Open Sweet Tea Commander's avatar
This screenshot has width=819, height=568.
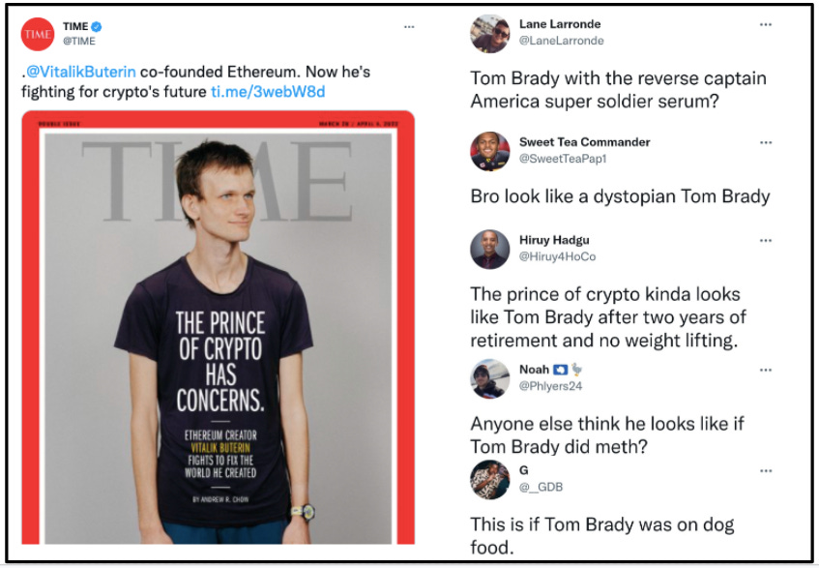pos(490,152)
